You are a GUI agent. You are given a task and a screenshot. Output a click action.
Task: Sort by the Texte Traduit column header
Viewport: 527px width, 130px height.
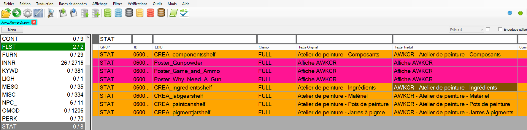[x=455, y=47]
